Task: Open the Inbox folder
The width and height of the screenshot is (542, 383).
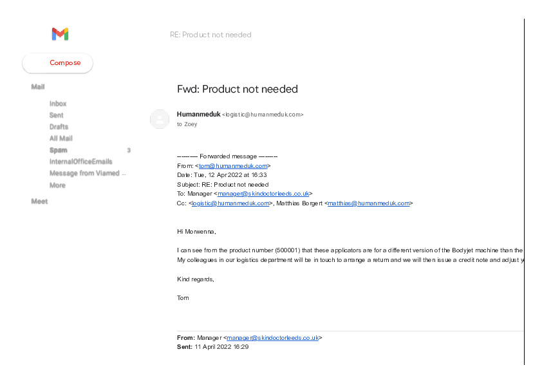Action: point(58,104)
